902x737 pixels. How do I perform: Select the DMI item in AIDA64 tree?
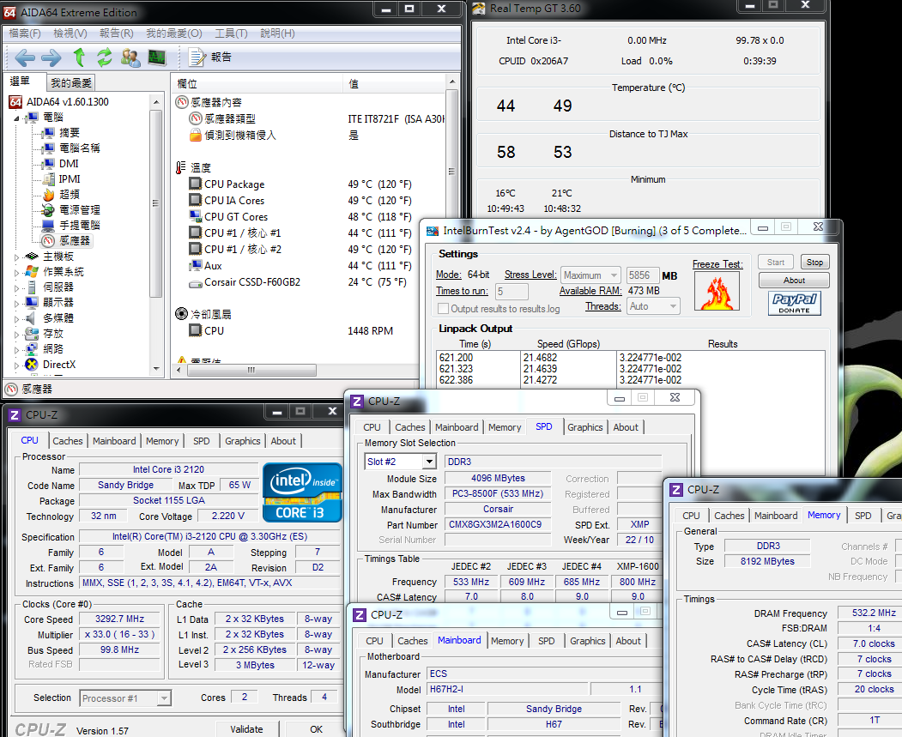[x=69, y=164]
